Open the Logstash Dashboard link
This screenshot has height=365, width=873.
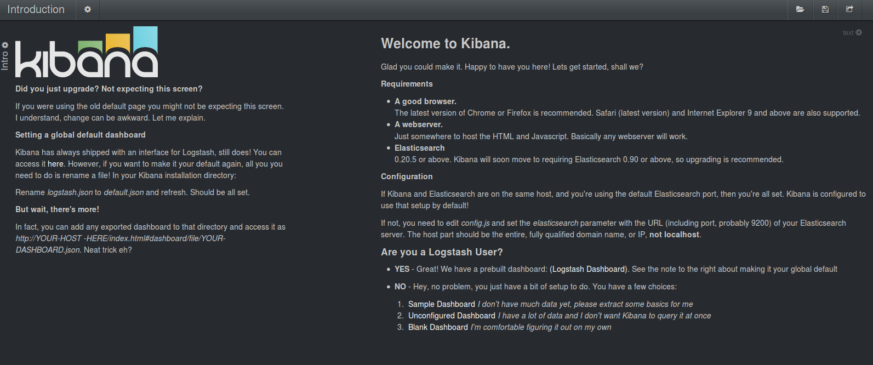point(589,269)
